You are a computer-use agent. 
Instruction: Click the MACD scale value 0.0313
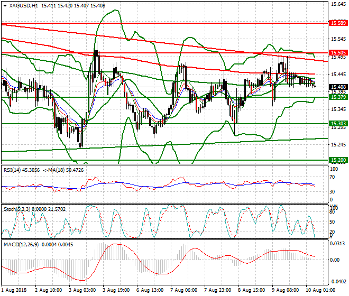click(x=338, y=244)
